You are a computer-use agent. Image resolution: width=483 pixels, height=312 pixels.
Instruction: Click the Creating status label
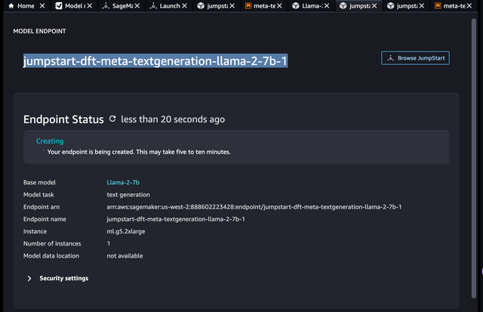(50, 141)
